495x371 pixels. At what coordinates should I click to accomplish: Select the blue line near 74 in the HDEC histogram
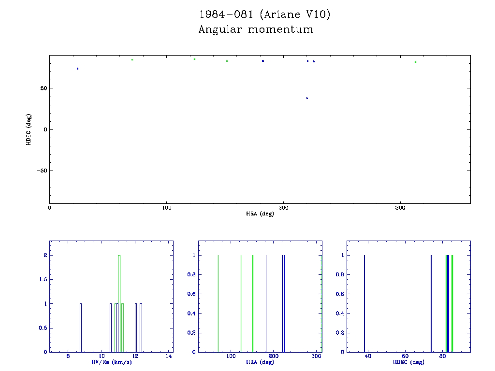431,303
